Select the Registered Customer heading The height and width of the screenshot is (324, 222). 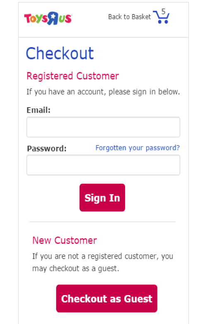pos(72,76)
